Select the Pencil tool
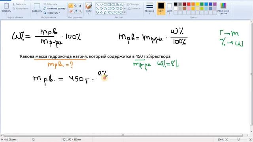The width and height of the screenshot is (253, 142). [71, 6]
